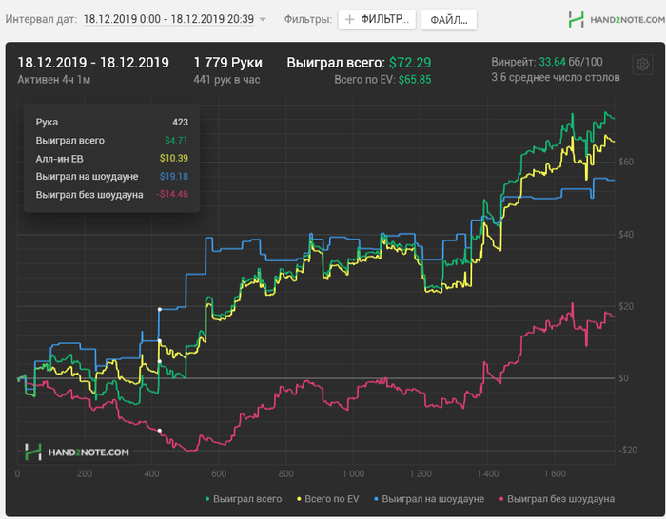This screenshot has width=666, height=519.
Task: Click the blue legend dot for showdown winnings
Action: (376, 499)
